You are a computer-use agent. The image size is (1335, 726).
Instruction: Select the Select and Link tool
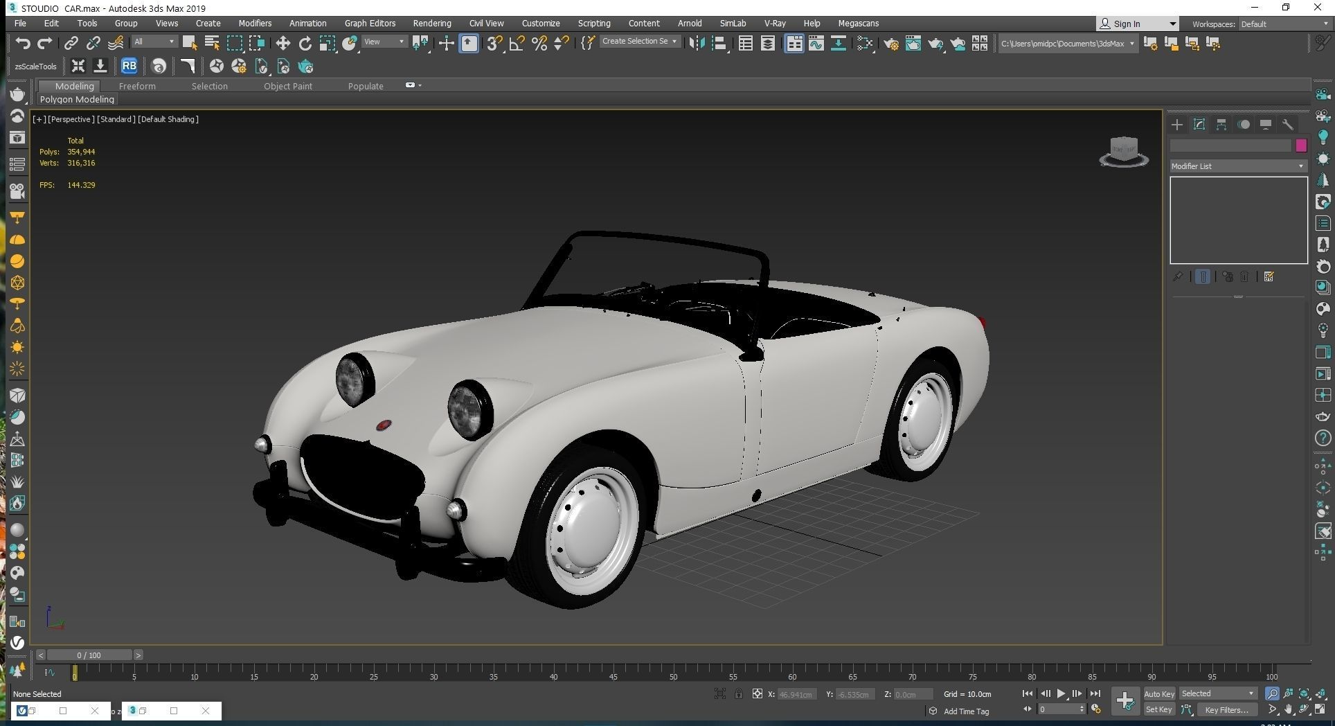click(x=71, y=44)
